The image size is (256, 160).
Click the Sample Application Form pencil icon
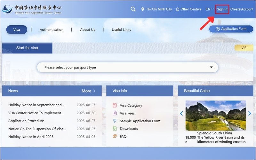pyautogui.click(x=115, y=121)
